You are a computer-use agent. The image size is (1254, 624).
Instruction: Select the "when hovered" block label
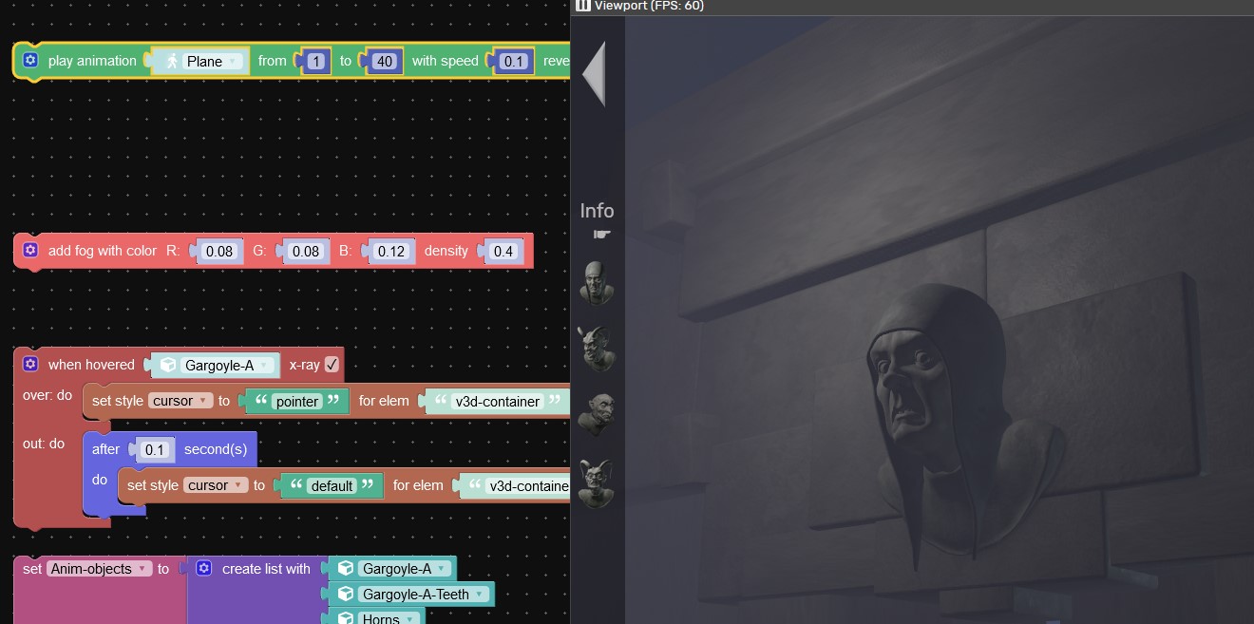coord(91,365)
